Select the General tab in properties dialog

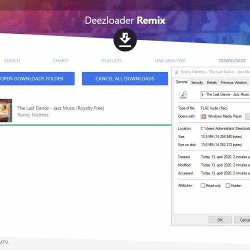coord(181,82)
